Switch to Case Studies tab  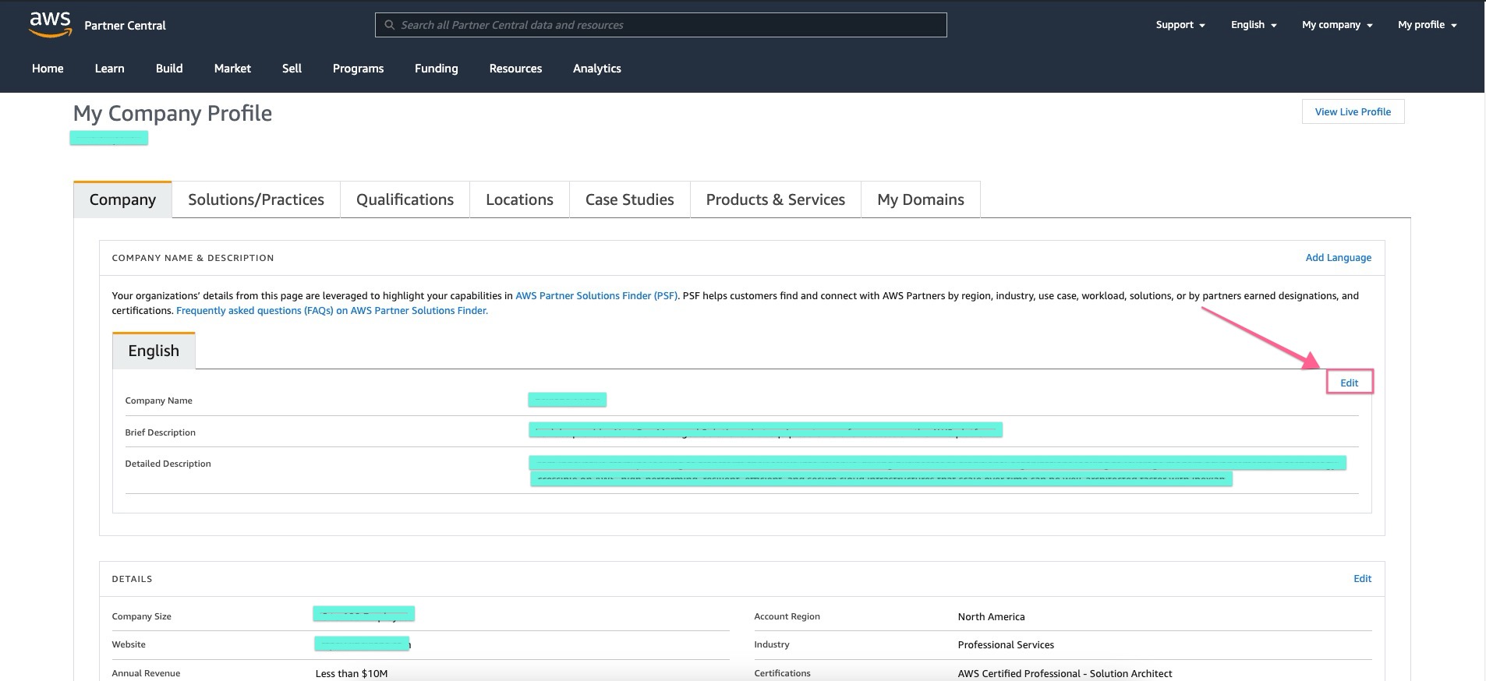[x=629, y=199]
